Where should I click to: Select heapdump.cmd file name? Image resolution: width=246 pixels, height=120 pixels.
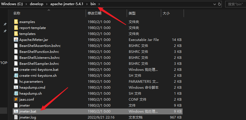point(32,87)
